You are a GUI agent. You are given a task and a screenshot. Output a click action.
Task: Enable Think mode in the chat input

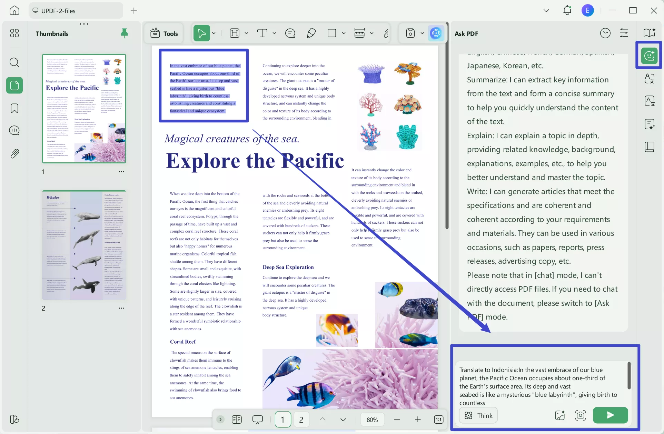[478, 415]
